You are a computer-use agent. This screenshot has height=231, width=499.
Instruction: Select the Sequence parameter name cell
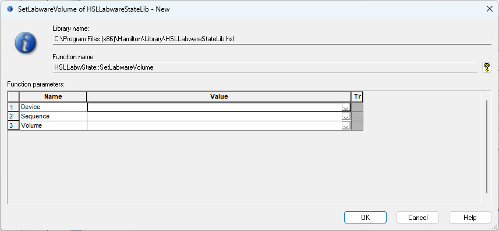[x=53, y=117]
